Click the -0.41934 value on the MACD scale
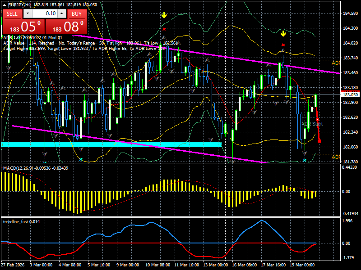 (x=350, y=213)
